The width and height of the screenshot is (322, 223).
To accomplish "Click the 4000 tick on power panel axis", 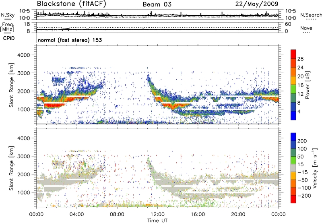I will click(x=23, y=55).
